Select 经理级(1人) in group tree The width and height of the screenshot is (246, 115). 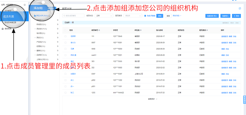[x=41, y=46]
